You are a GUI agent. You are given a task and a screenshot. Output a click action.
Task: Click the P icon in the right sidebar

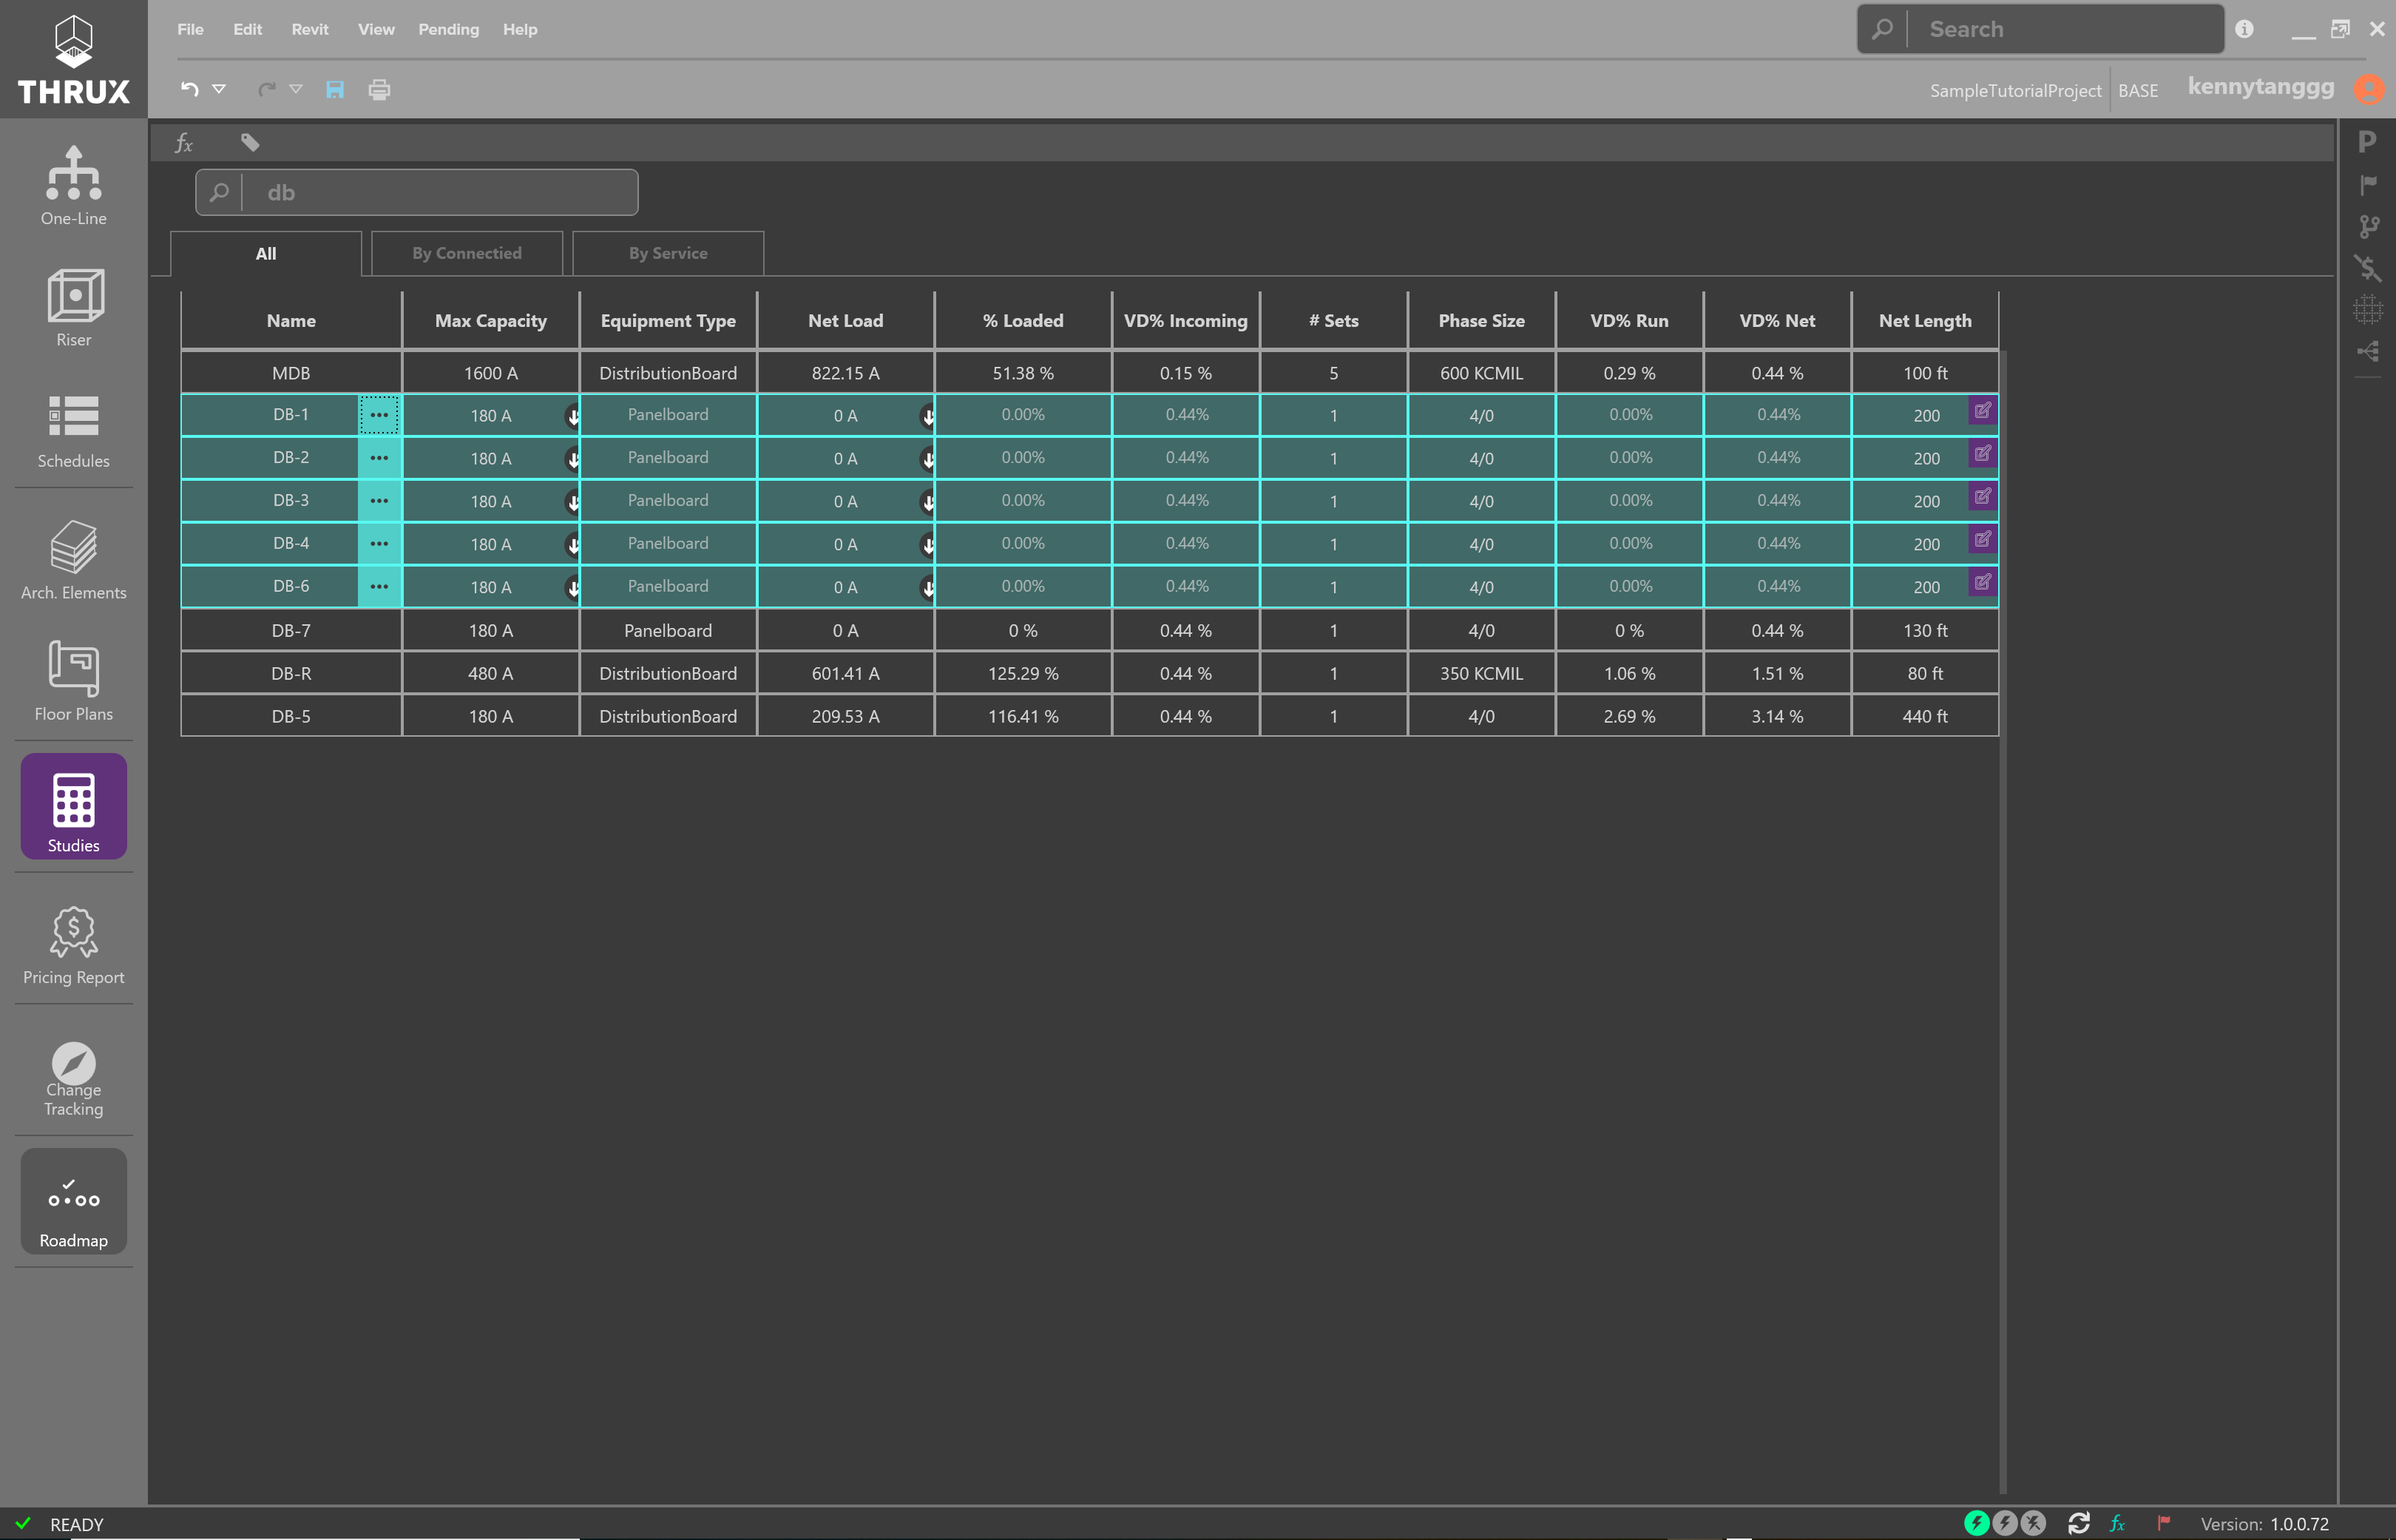(x=2366, y=142)
